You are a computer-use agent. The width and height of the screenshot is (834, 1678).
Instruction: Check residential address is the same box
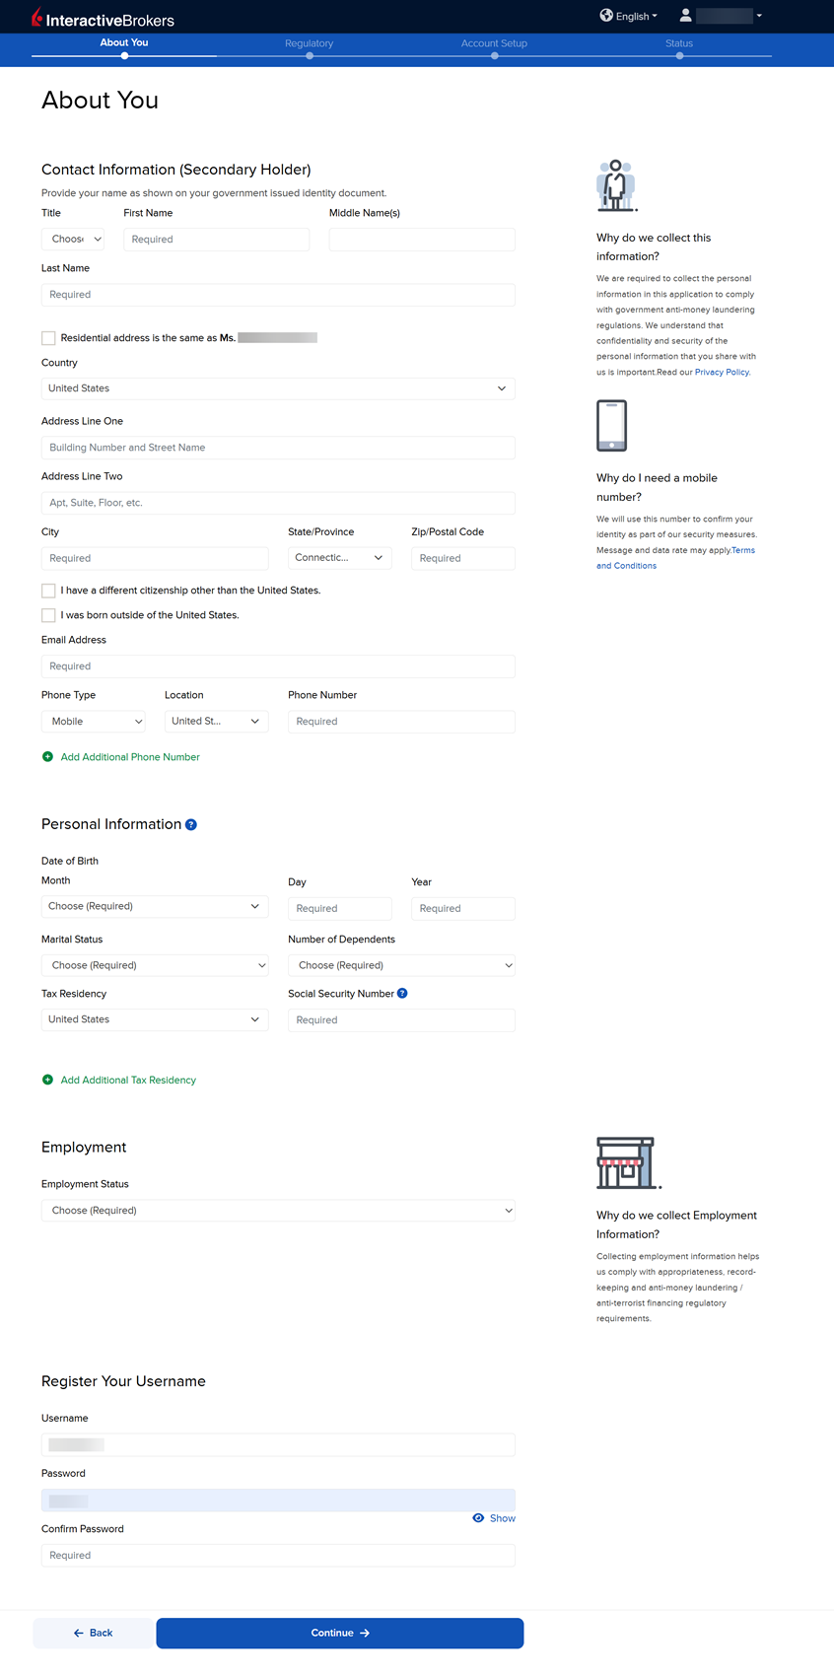(48, 338)
